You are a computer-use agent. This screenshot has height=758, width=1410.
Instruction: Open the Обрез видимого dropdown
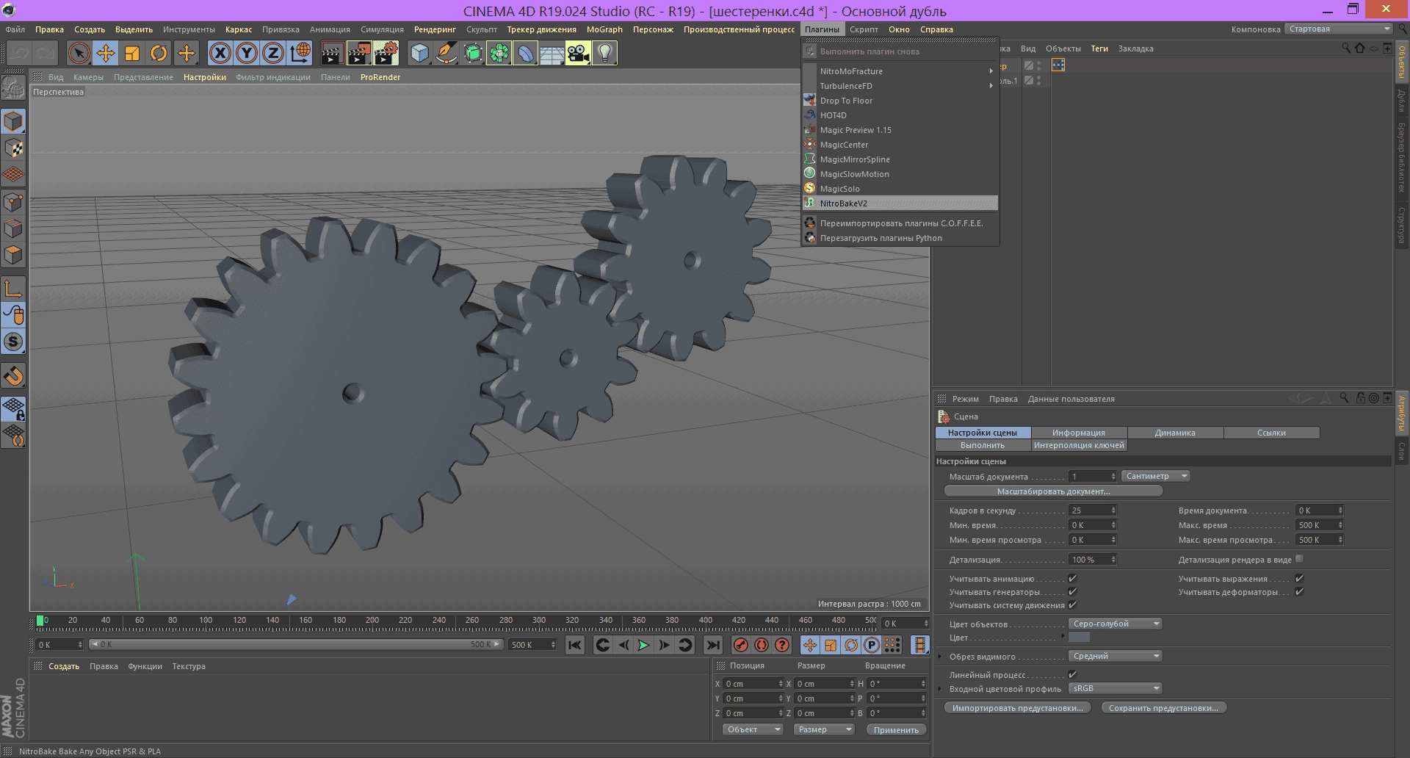click(1115, 656)
